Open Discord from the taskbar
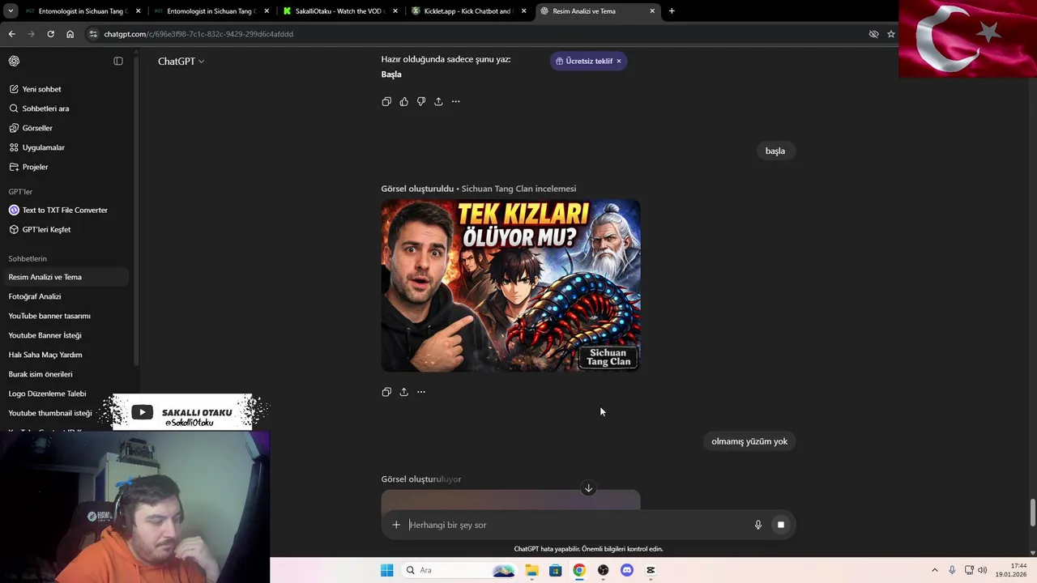 click(x=627, y=570)
